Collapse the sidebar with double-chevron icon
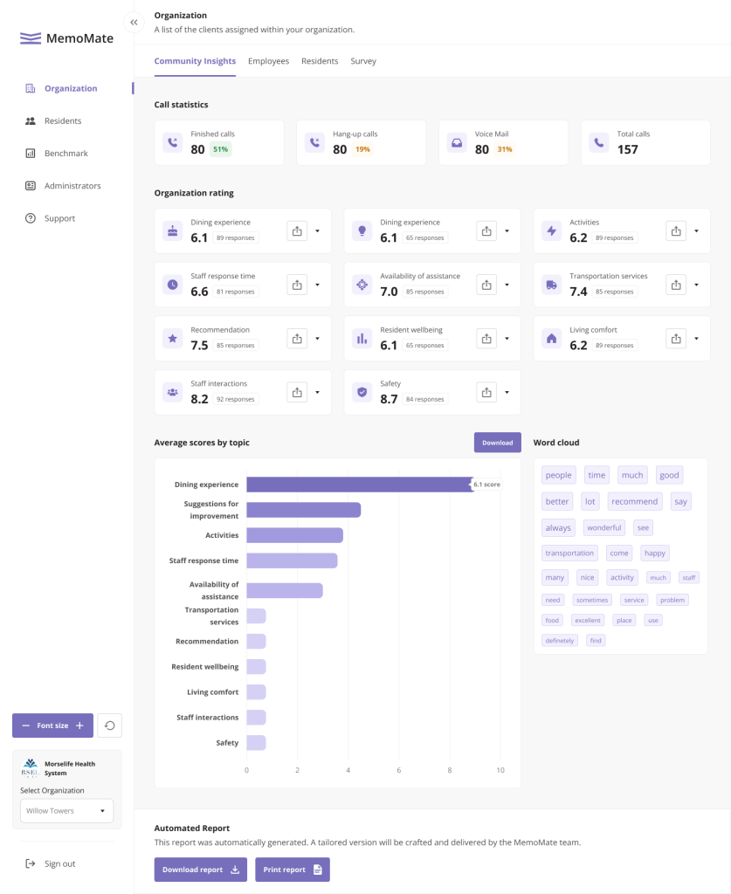Viewport: 731px width, 894px height. pyautogui.click(x=134, y=23)
